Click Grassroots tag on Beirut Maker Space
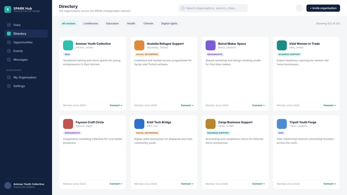Image resolution: width=347 pixels, height=195 pixels. (215, 54)
